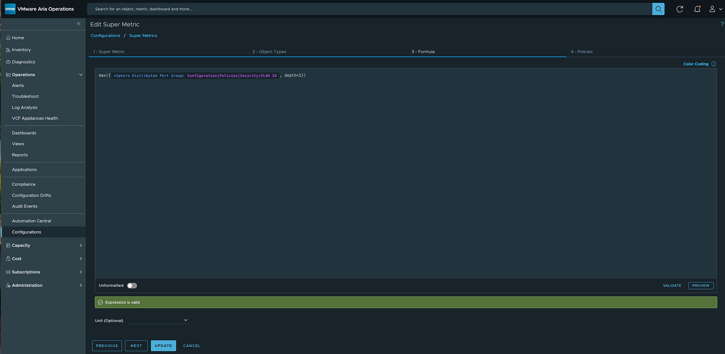Open Log Analysis in the sidebar
The width and height of the screenshot is (725, 354).
click(25, 107)
